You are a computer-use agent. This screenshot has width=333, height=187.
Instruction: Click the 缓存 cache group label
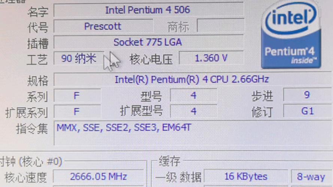pos(169,161)
